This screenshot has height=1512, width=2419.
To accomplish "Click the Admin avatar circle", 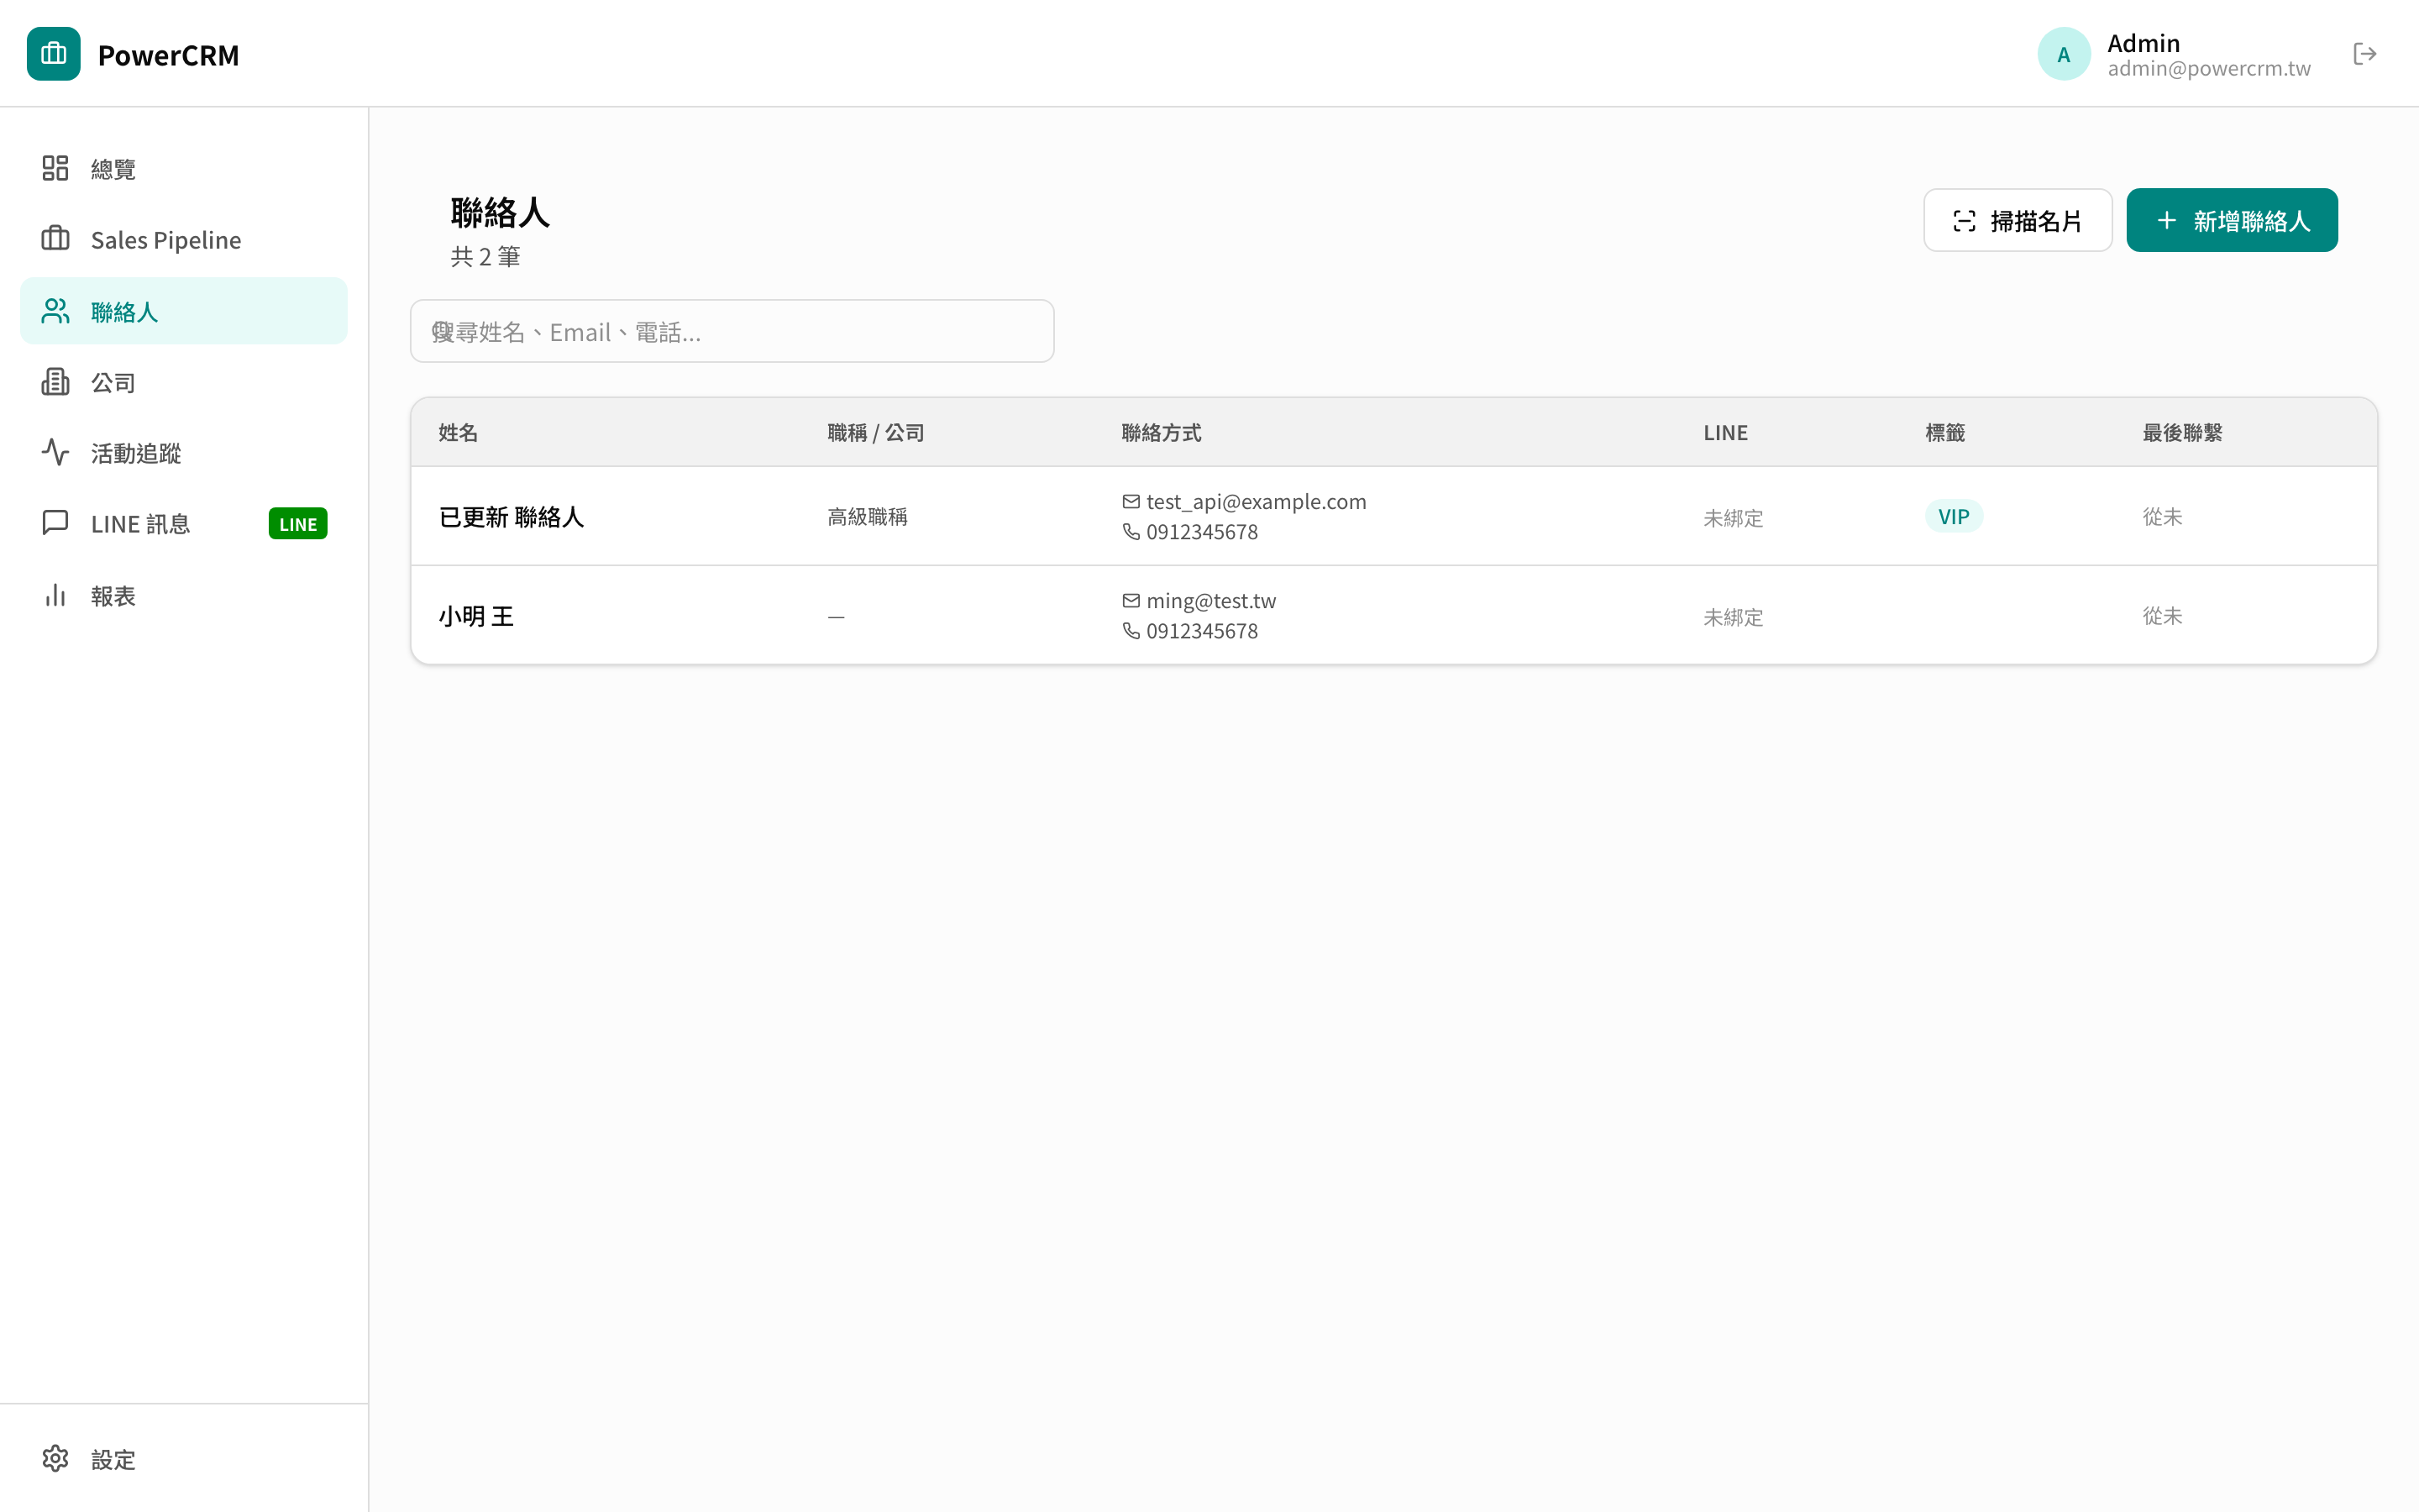I will [2063, 54].
